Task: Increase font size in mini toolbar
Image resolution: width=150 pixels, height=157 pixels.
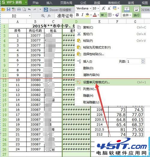Action: coord(103,8)
